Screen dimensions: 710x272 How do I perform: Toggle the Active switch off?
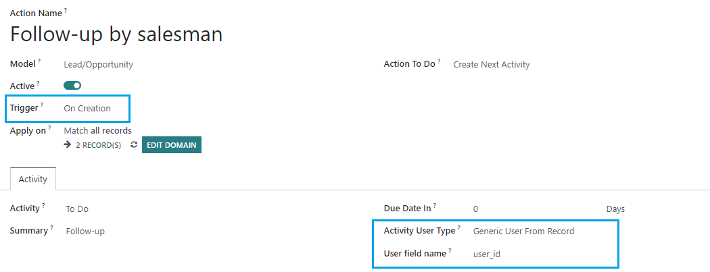click(x=72, y=86)
